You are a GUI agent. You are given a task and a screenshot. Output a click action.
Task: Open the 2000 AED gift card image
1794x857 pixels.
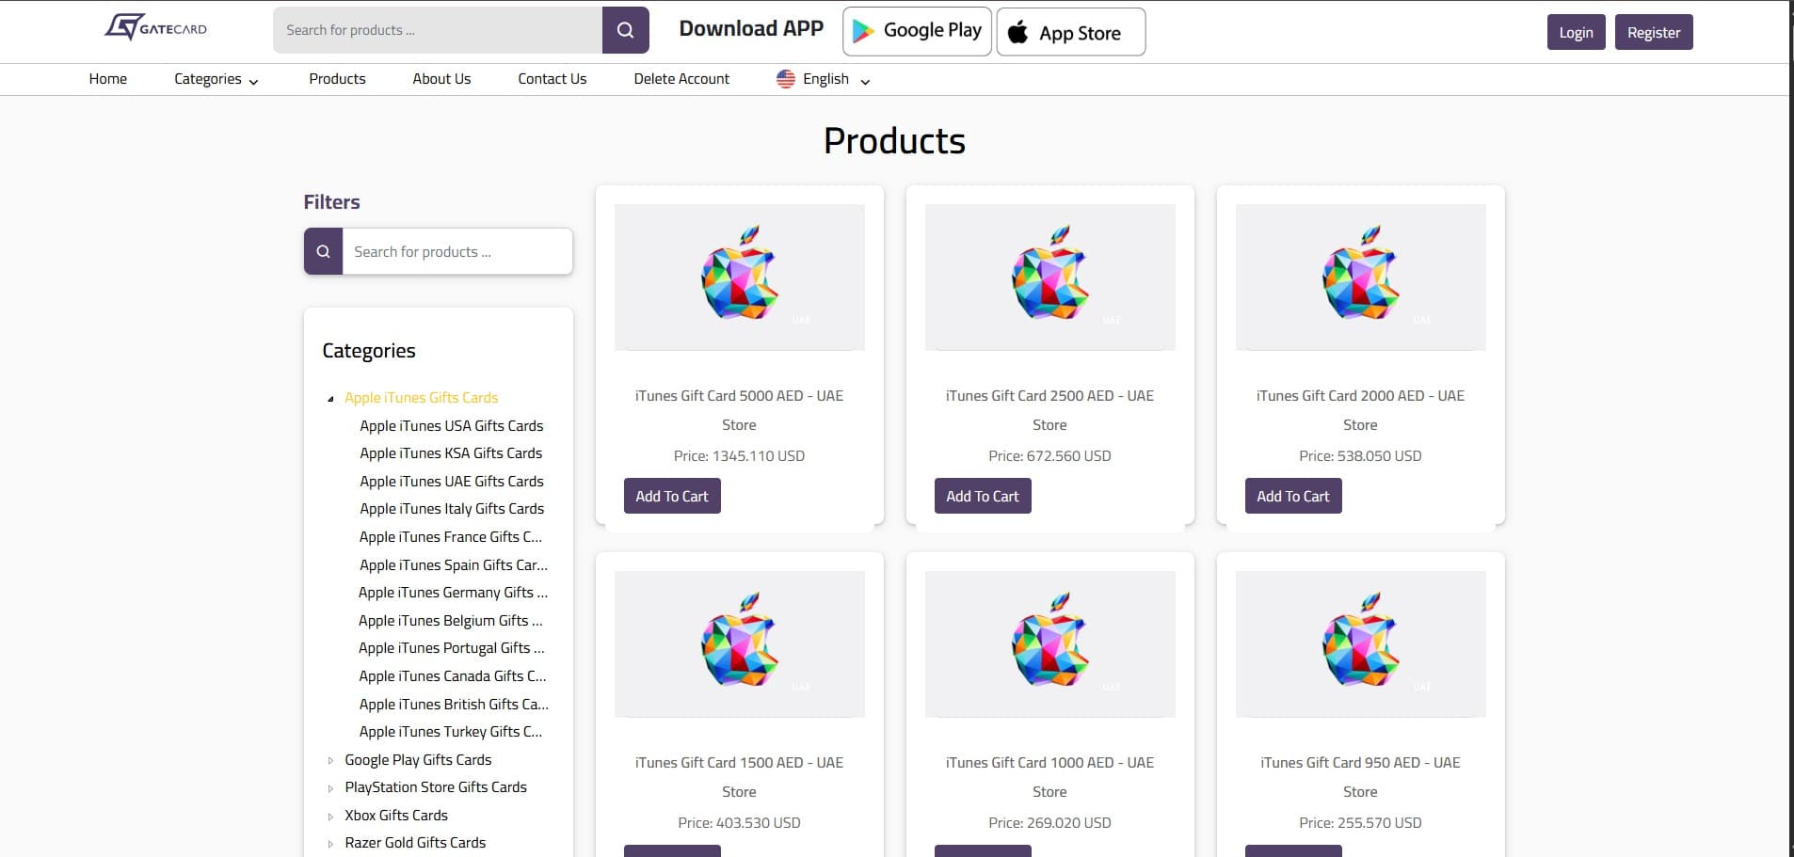[1360, 278]
